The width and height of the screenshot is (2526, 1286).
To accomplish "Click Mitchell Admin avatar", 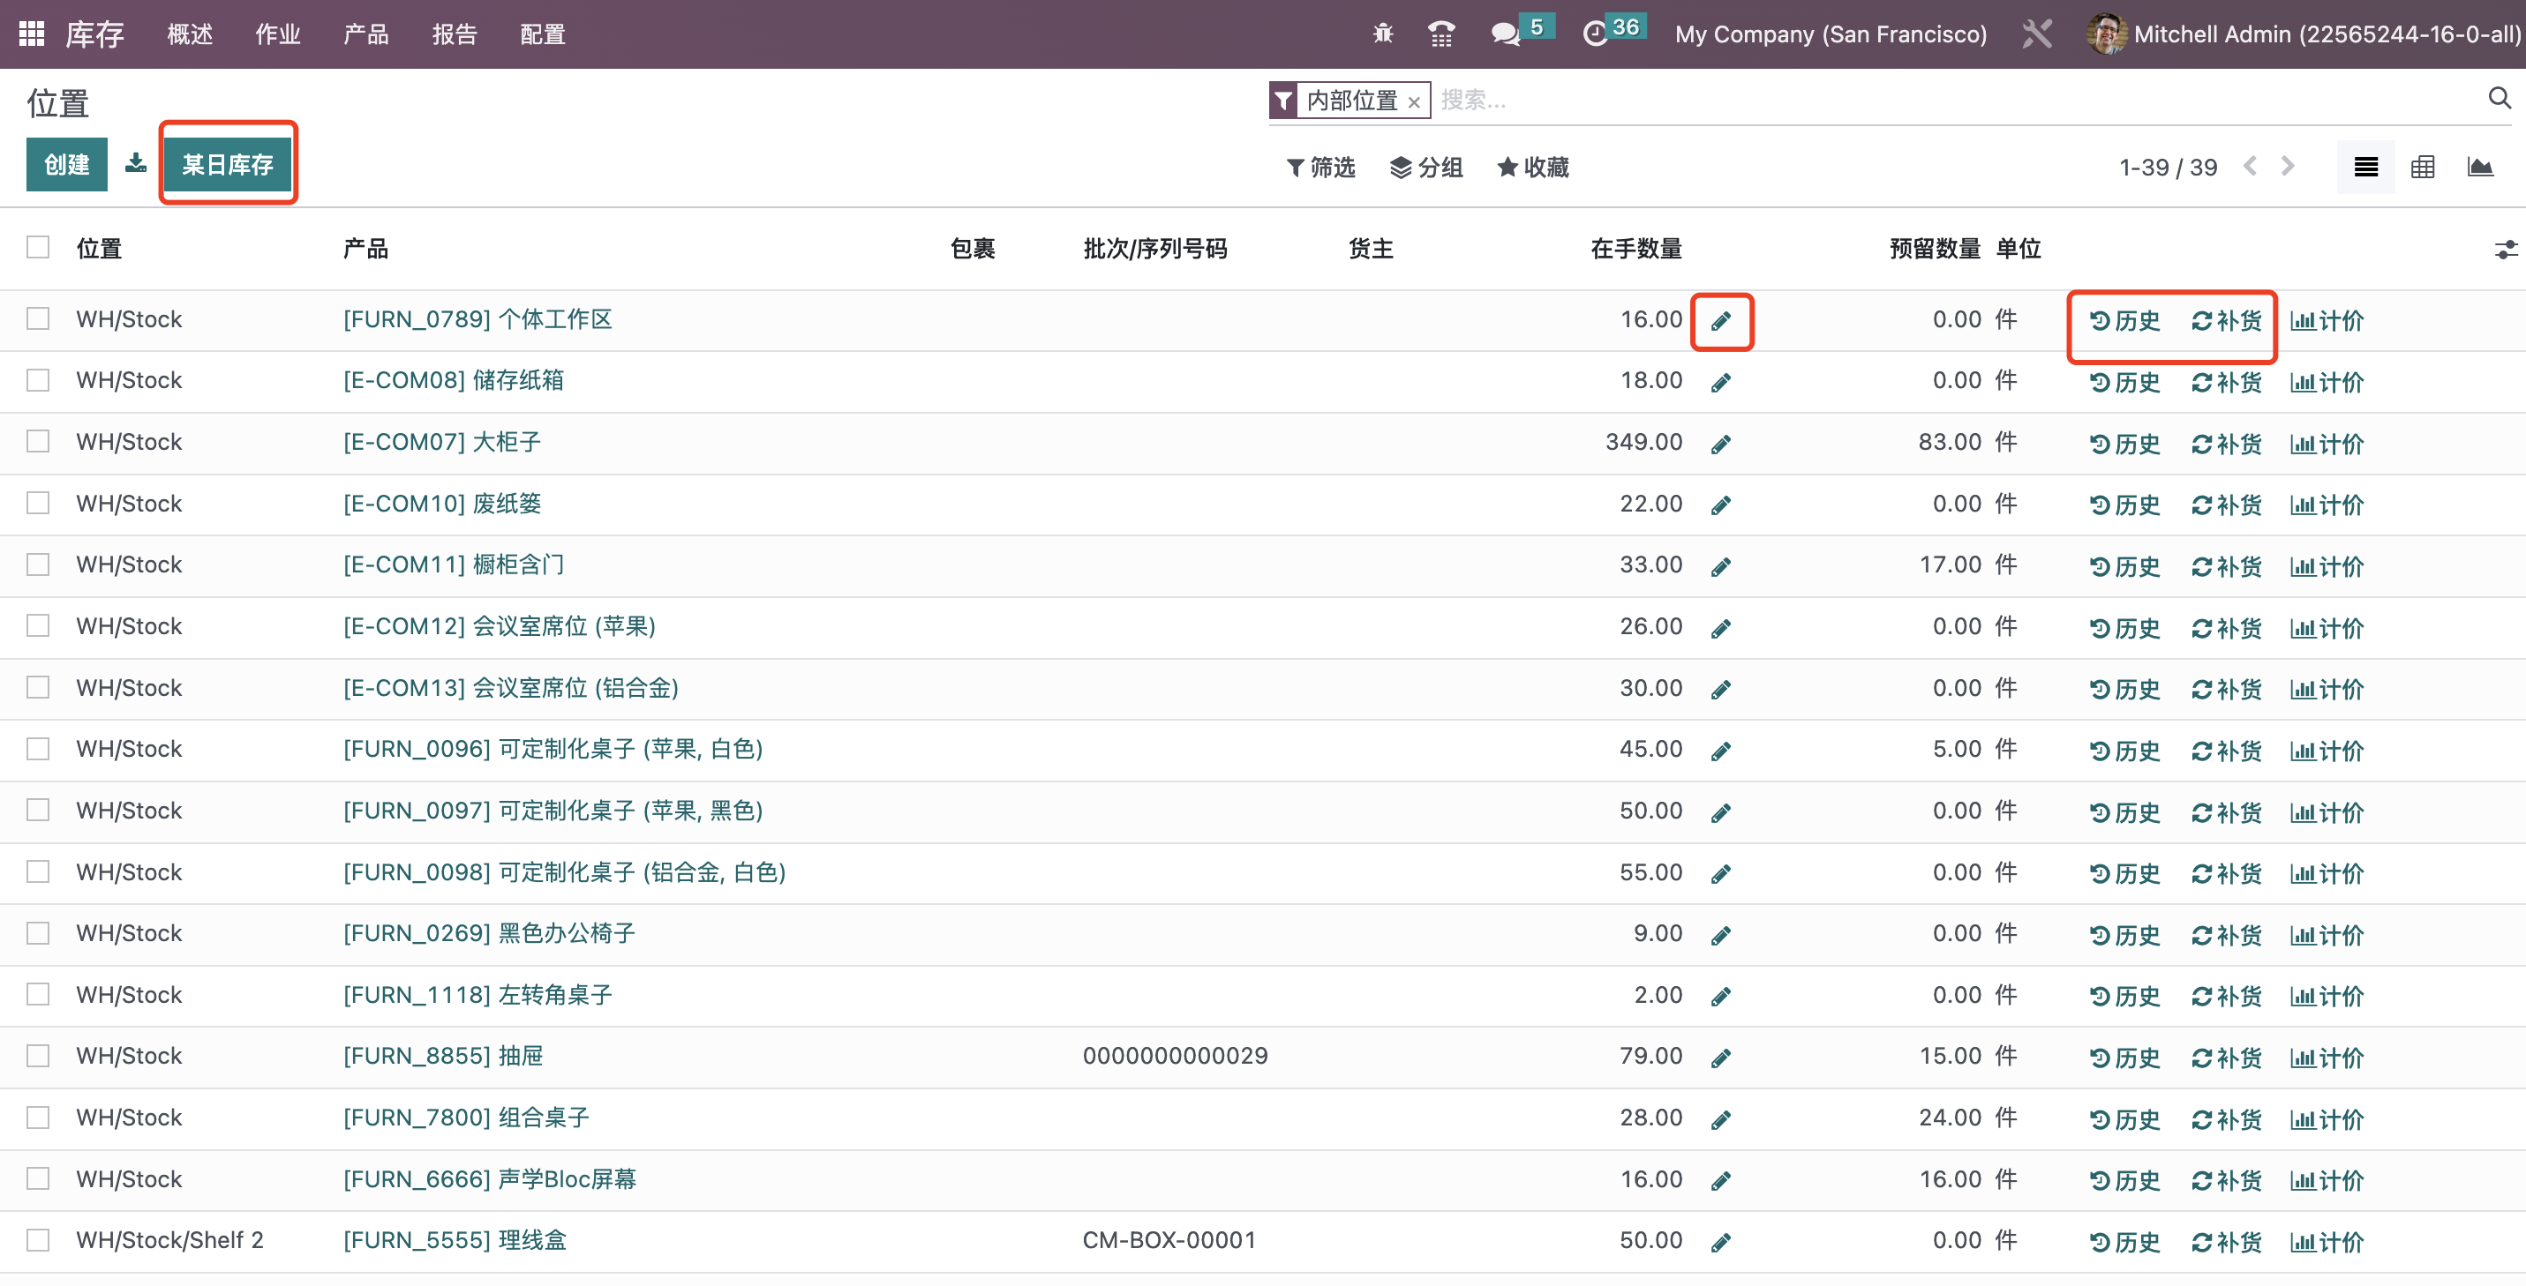I will 2106,34.
